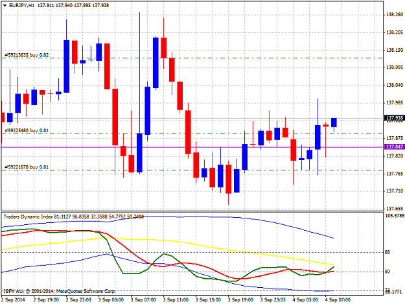The image size is (405, 304).
Task: Click price scale value 138.260
Action: tap(395, 15)
